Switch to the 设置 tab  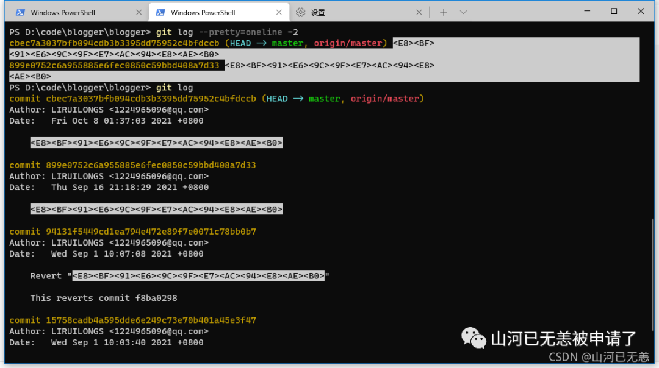tap(317, 12)
